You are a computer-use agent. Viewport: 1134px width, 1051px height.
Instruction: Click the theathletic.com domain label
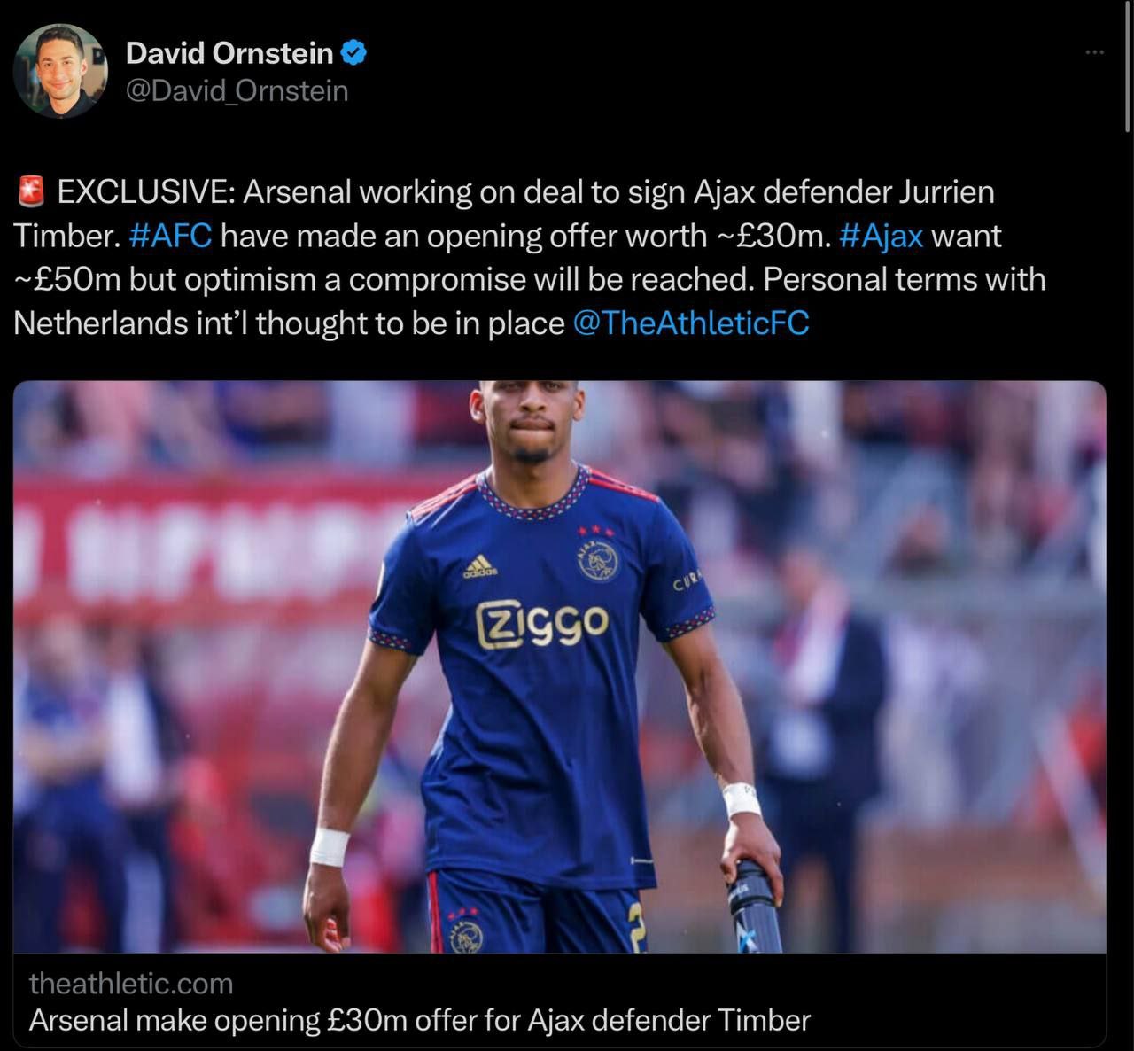click(x=131, y=983)
